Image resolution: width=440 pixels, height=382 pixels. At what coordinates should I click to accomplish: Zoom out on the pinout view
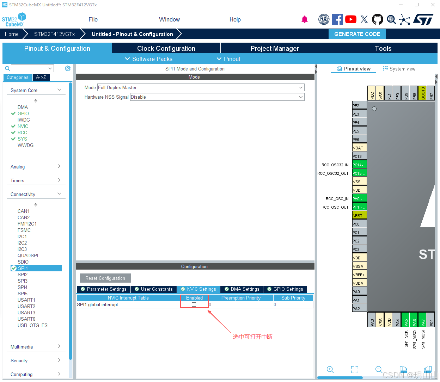click(x=379, y=369)
